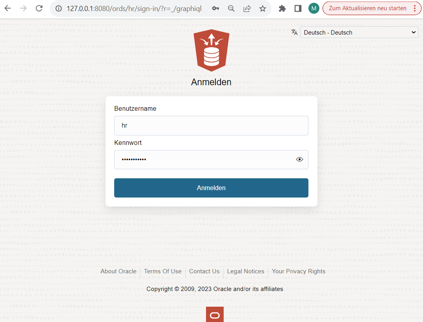Open the Terms Of Use link
This screenshot has width=423, height=322.
point(162,271)
